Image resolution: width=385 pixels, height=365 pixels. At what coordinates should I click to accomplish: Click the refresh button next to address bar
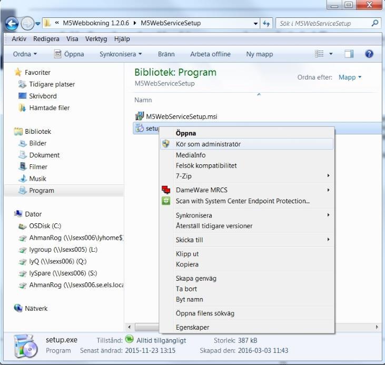[266, 24]
